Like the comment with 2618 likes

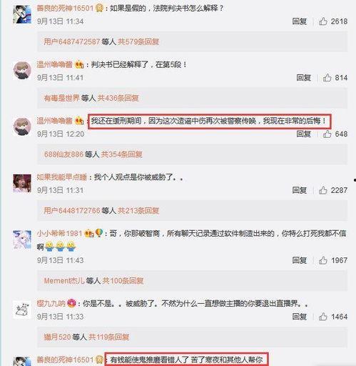click(x=323, y=21)
